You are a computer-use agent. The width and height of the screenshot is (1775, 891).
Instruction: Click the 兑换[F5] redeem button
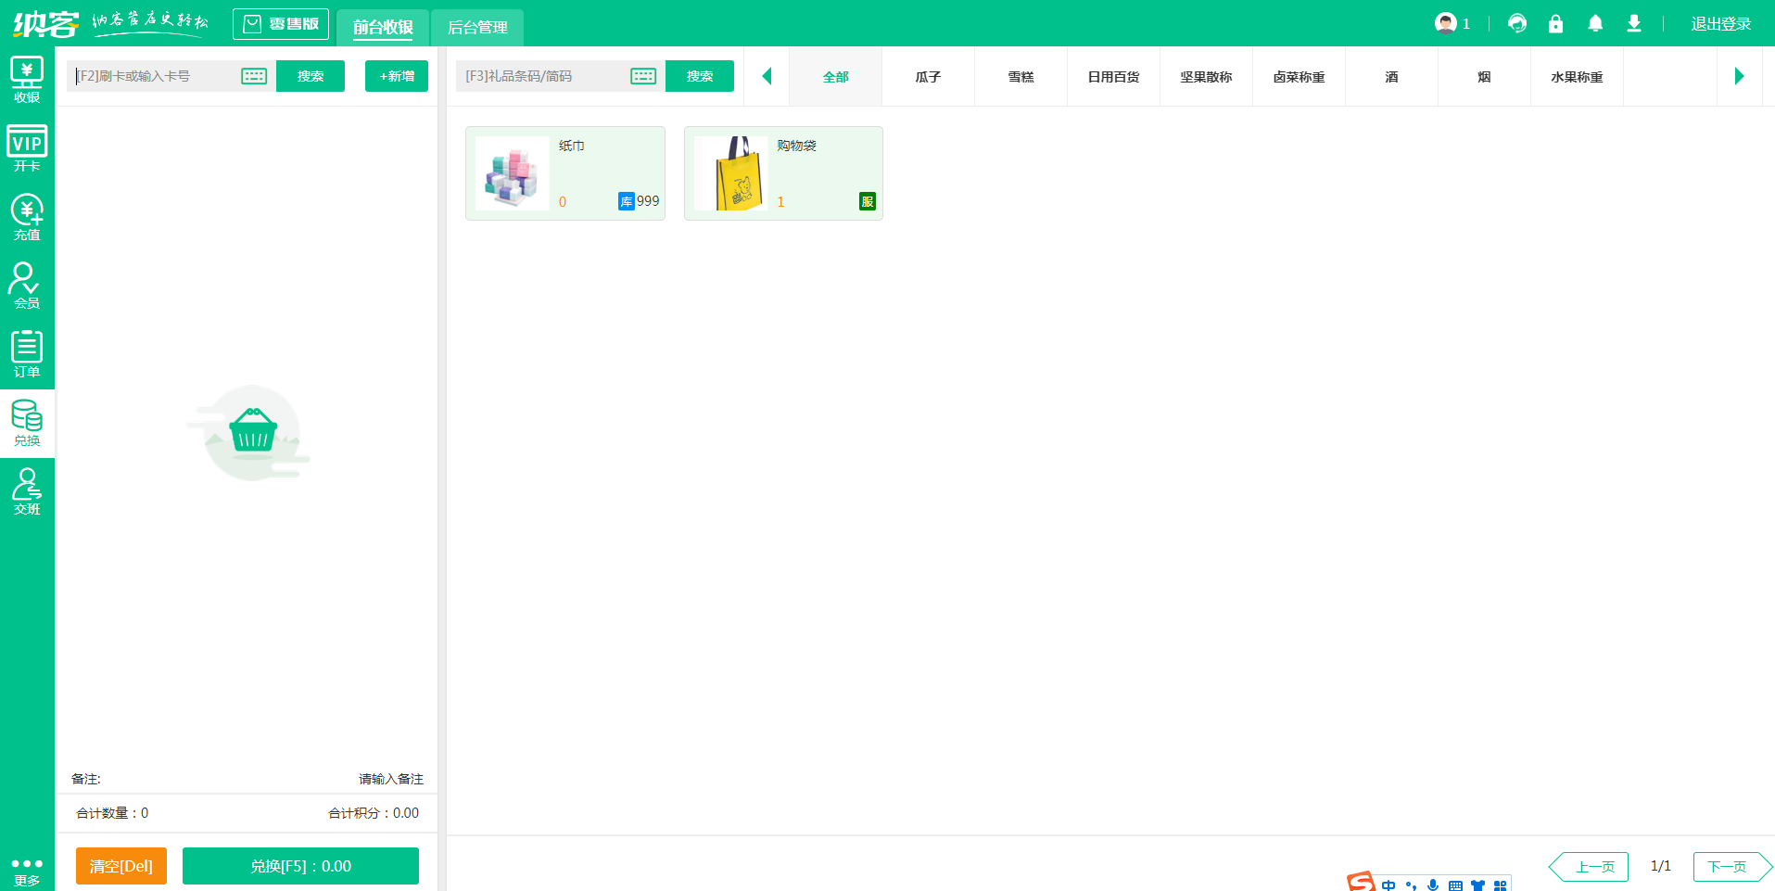coord(300,866)
